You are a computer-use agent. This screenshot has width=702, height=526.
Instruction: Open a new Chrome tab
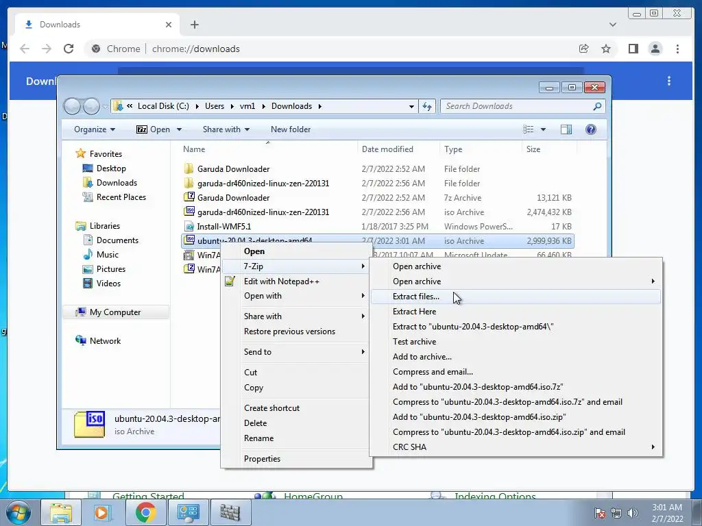[194, 25]
